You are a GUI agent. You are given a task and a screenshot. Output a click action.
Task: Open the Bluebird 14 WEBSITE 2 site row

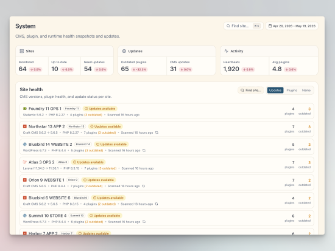[167, 147]
